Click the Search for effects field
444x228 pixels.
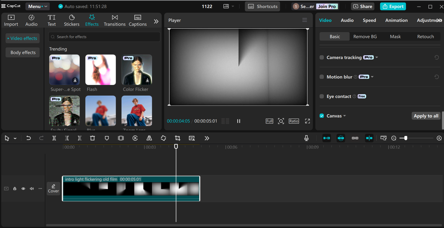pyautogui.click(x=104, y=37)
